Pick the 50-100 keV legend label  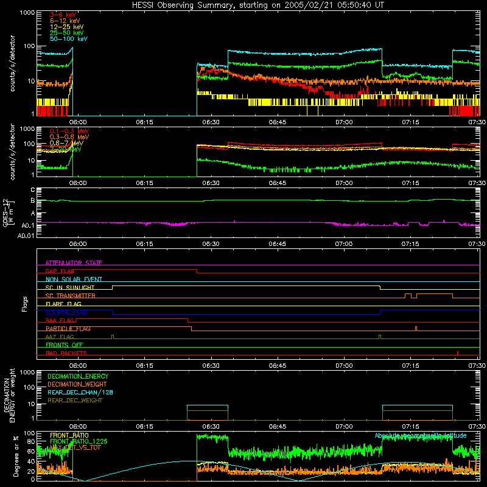69,39
